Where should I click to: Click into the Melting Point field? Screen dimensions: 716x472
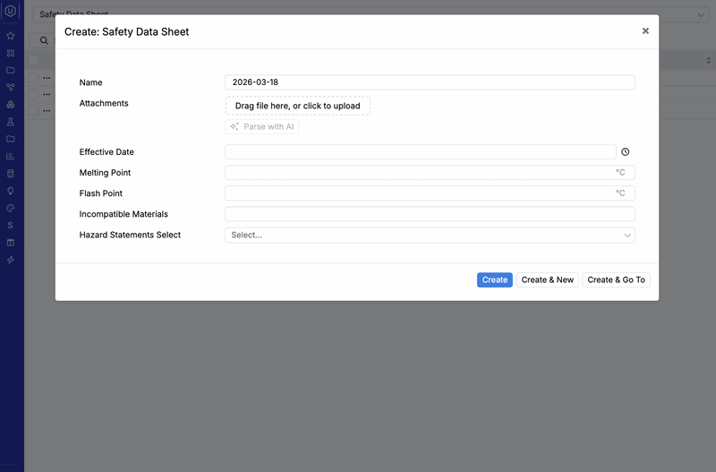(417, 173)
